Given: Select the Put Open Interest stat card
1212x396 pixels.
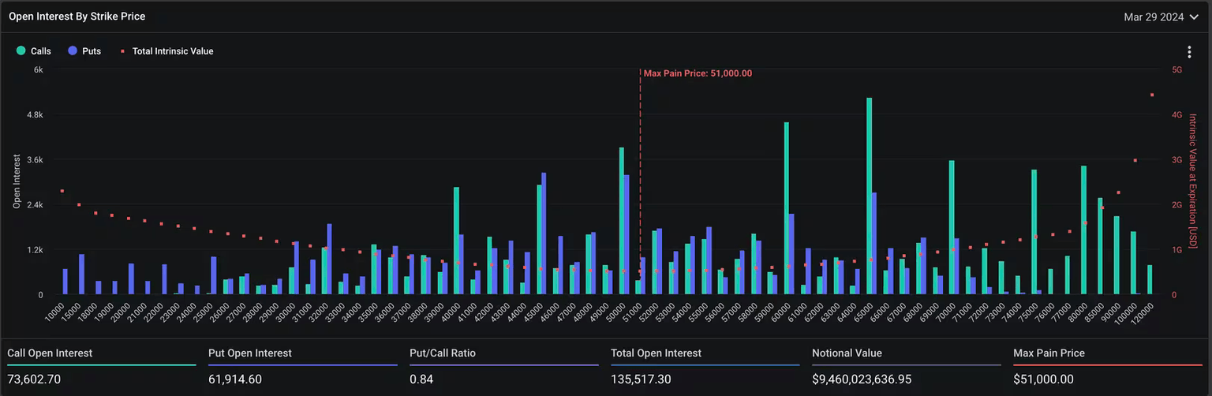Looking at the screenshot, I should point(302,367).
